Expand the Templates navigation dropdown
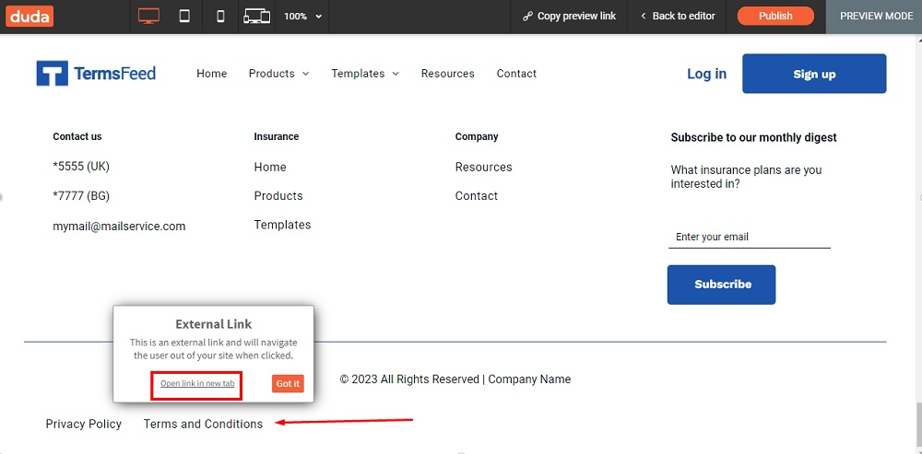The height and width of the screenshot is (454, 922). tap(365, 74)
